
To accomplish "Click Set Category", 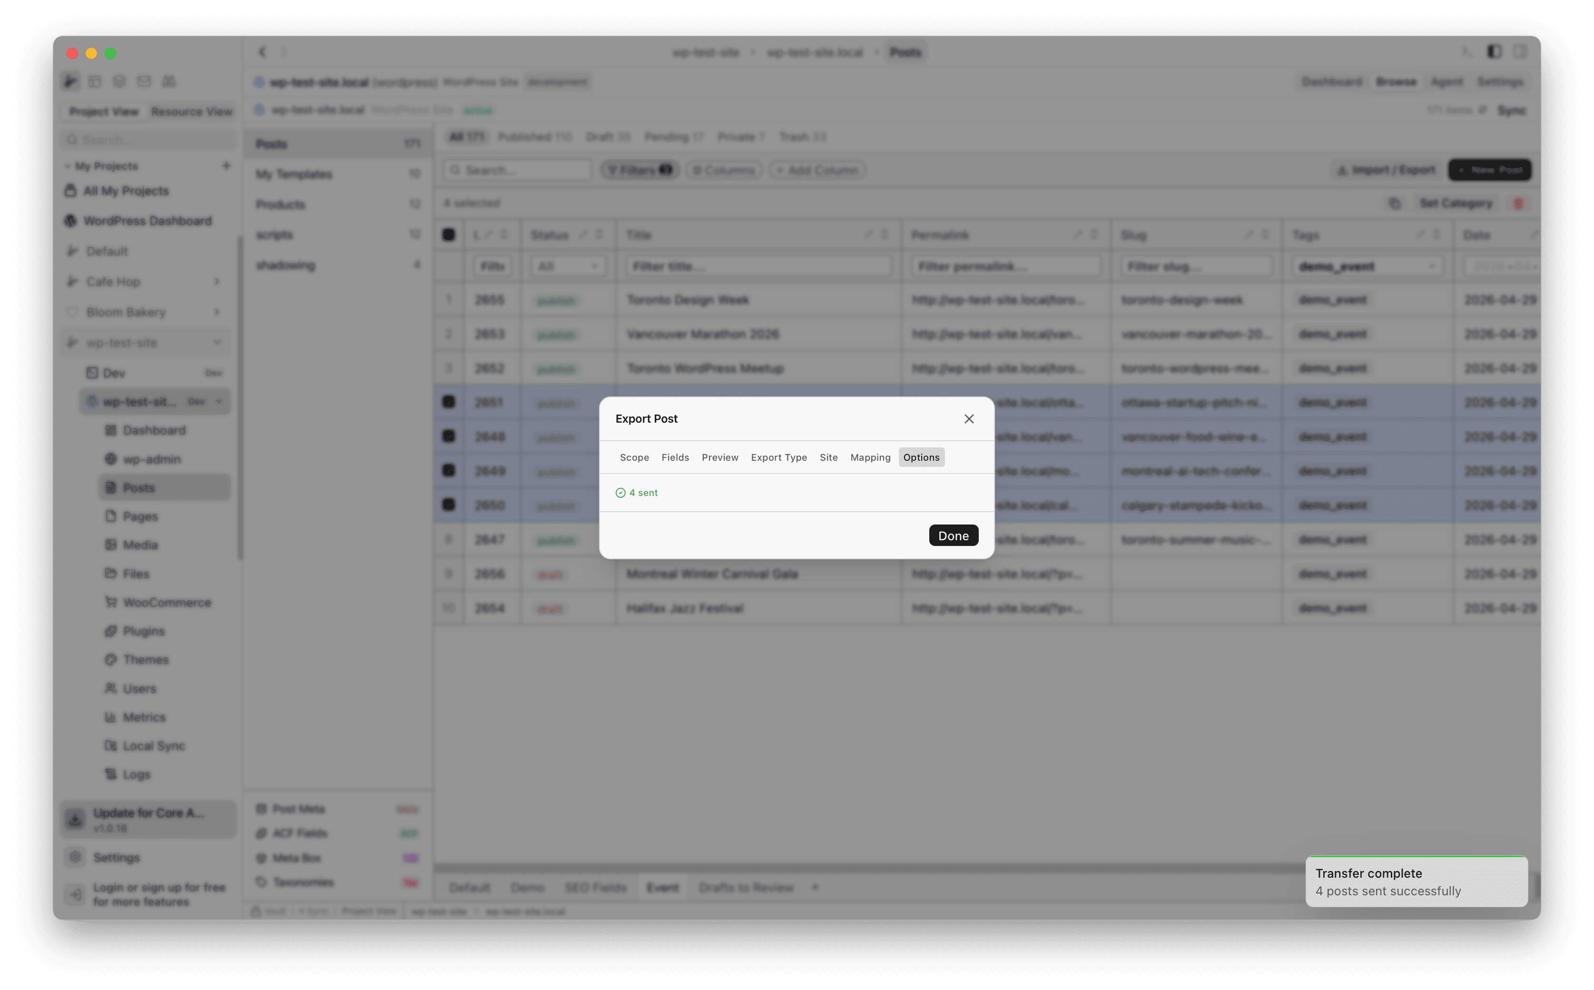I will (1455, 204).
